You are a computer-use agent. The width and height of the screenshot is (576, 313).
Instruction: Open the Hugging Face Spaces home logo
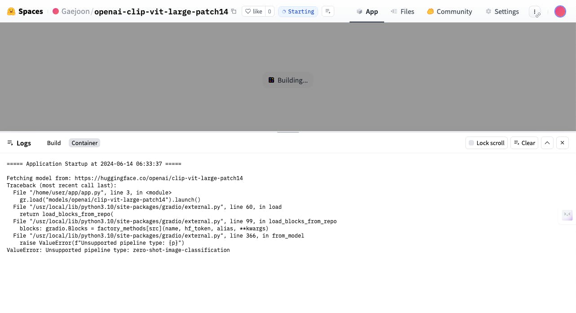pyautogui.click(x=25, y=11)
